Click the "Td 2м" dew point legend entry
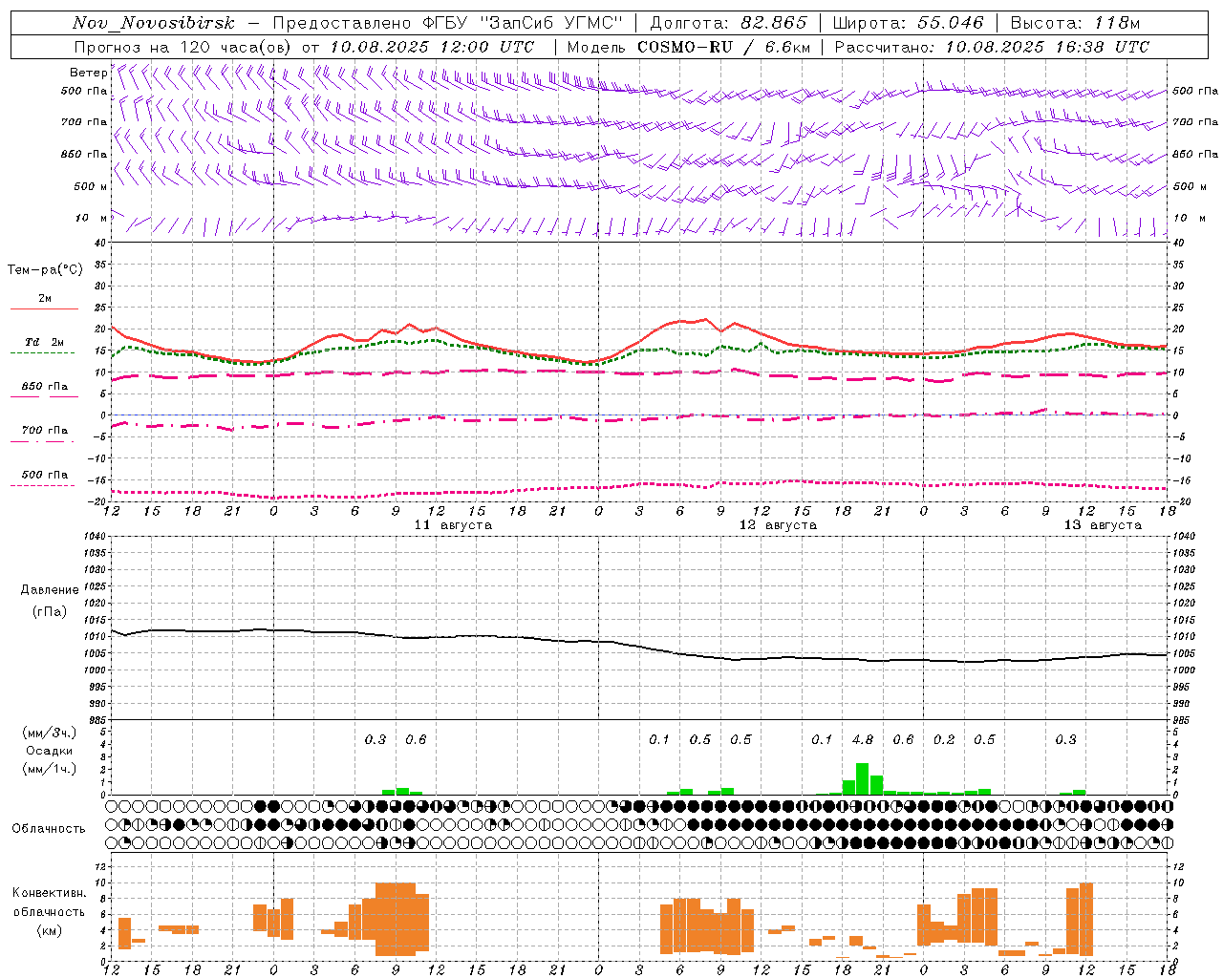This screenshot has width=1223, height=978. coord(45,342)
